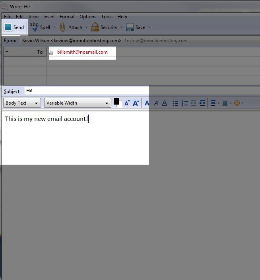Toggle underline text formatting
Viewport: 260px width, 280px height.
tap(165, 103)
